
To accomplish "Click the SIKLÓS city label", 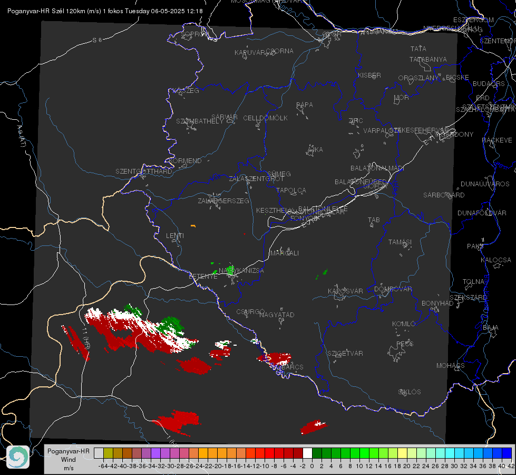I will [x=410, y=392].
